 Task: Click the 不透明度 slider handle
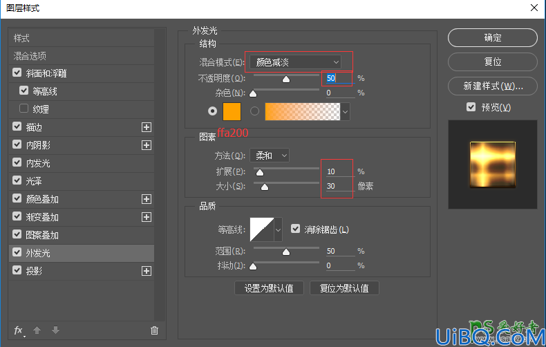pos(286,79)
